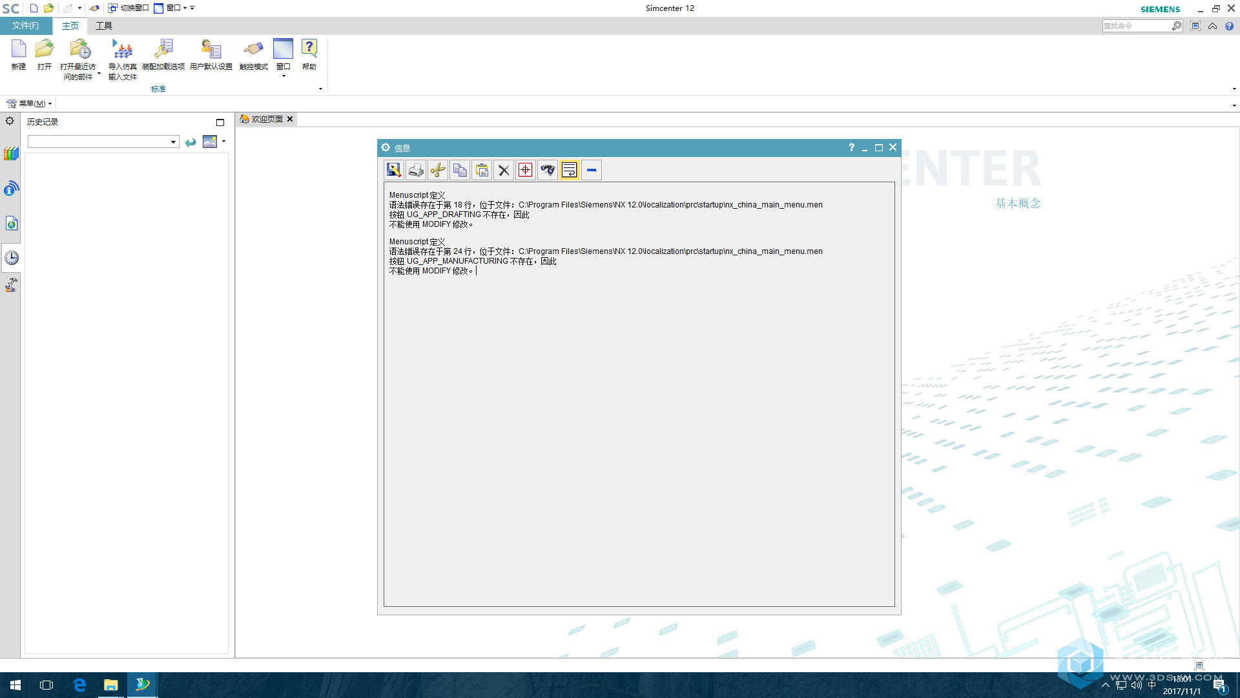Open the HD3D tools icon in the resource bar

11,189
